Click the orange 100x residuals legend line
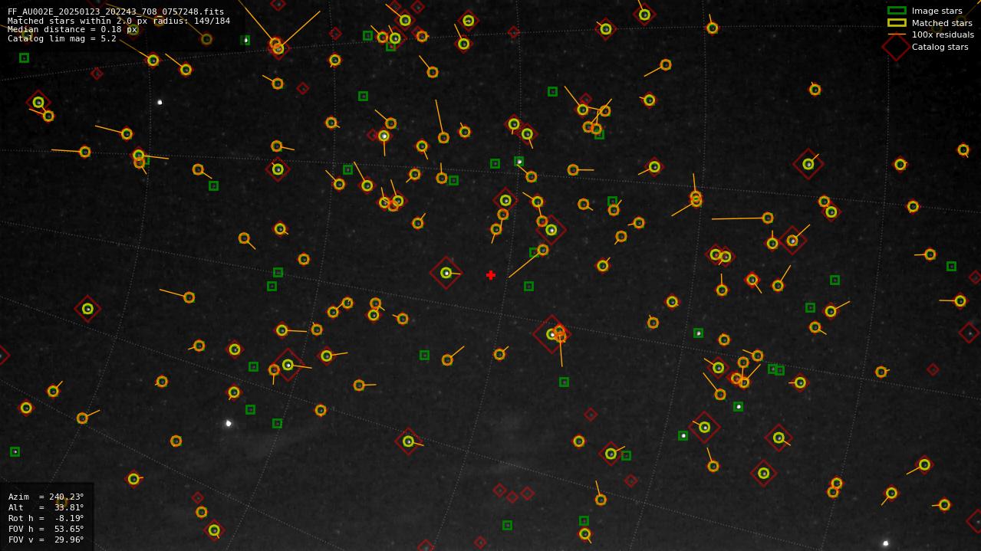Image resolution: width=981 pixels, height=551 pixels. tap(897, 34)
